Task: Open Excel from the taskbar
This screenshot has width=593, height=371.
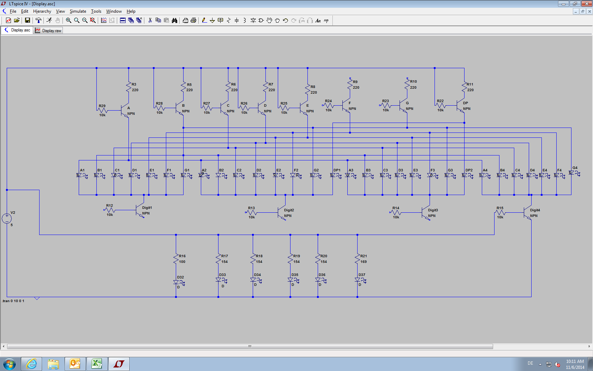Action: pyautogui.click(x=97, y=364)
